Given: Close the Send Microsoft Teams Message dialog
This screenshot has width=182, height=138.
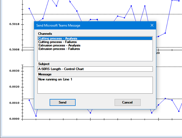Looking at the screenshot, I should 152,25.
